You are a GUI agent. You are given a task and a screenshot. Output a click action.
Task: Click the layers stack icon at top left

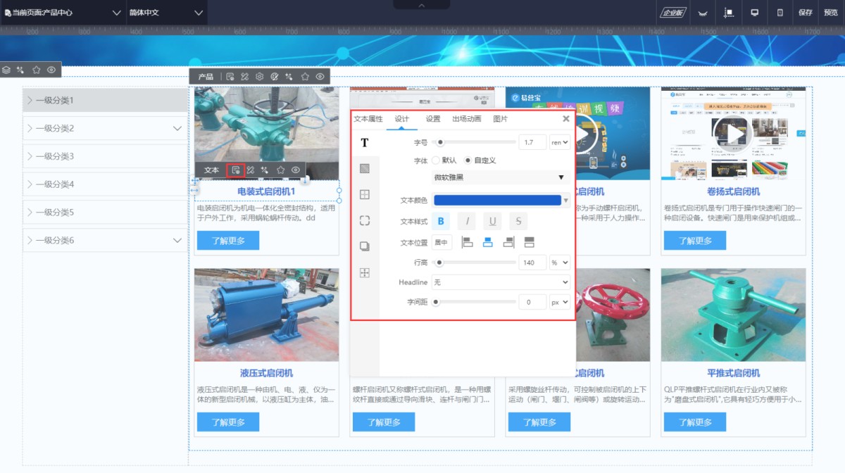click(6, 70)
